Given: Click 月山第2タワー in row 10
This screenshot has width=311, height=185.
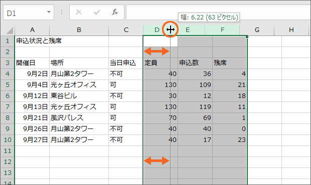Looking at the screenshot, I should coord(79,140).
